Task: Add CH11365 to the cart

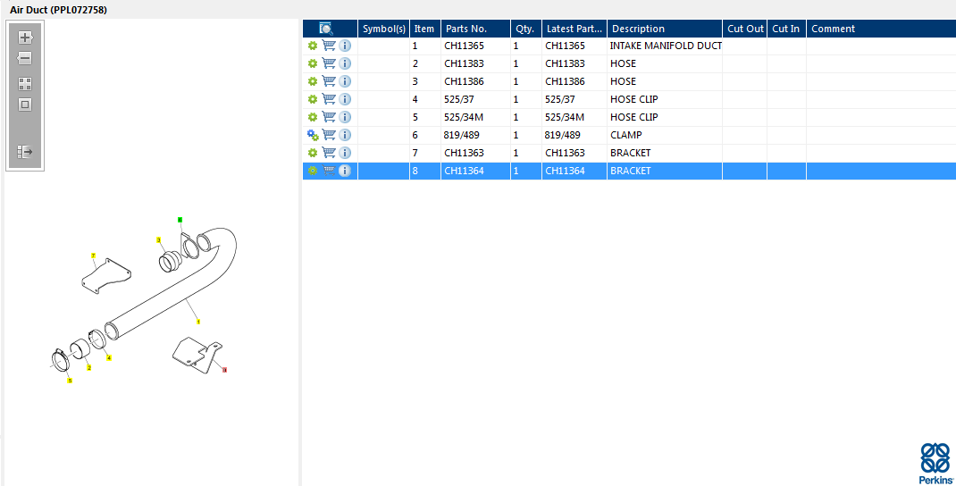Action: [x=329, y=46]
